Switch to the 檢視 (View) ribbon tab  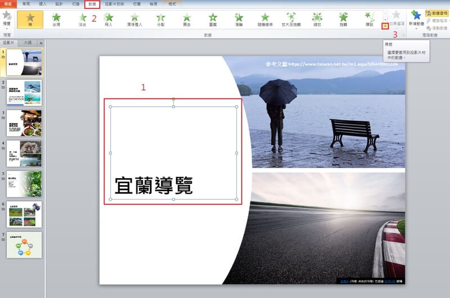coord(154,4)
